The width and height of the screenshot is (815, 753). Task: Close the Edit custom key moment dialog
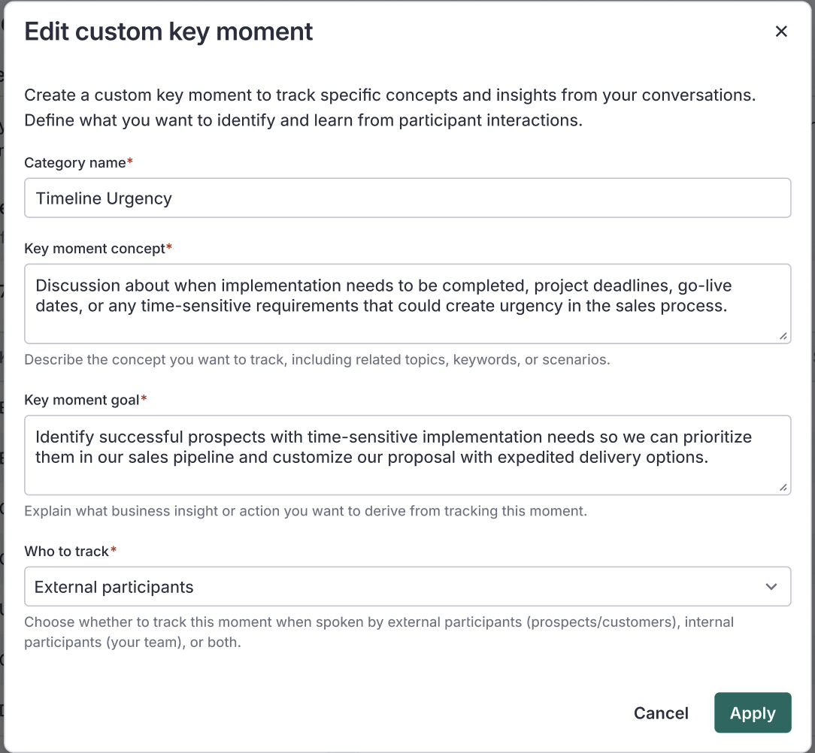781,32
